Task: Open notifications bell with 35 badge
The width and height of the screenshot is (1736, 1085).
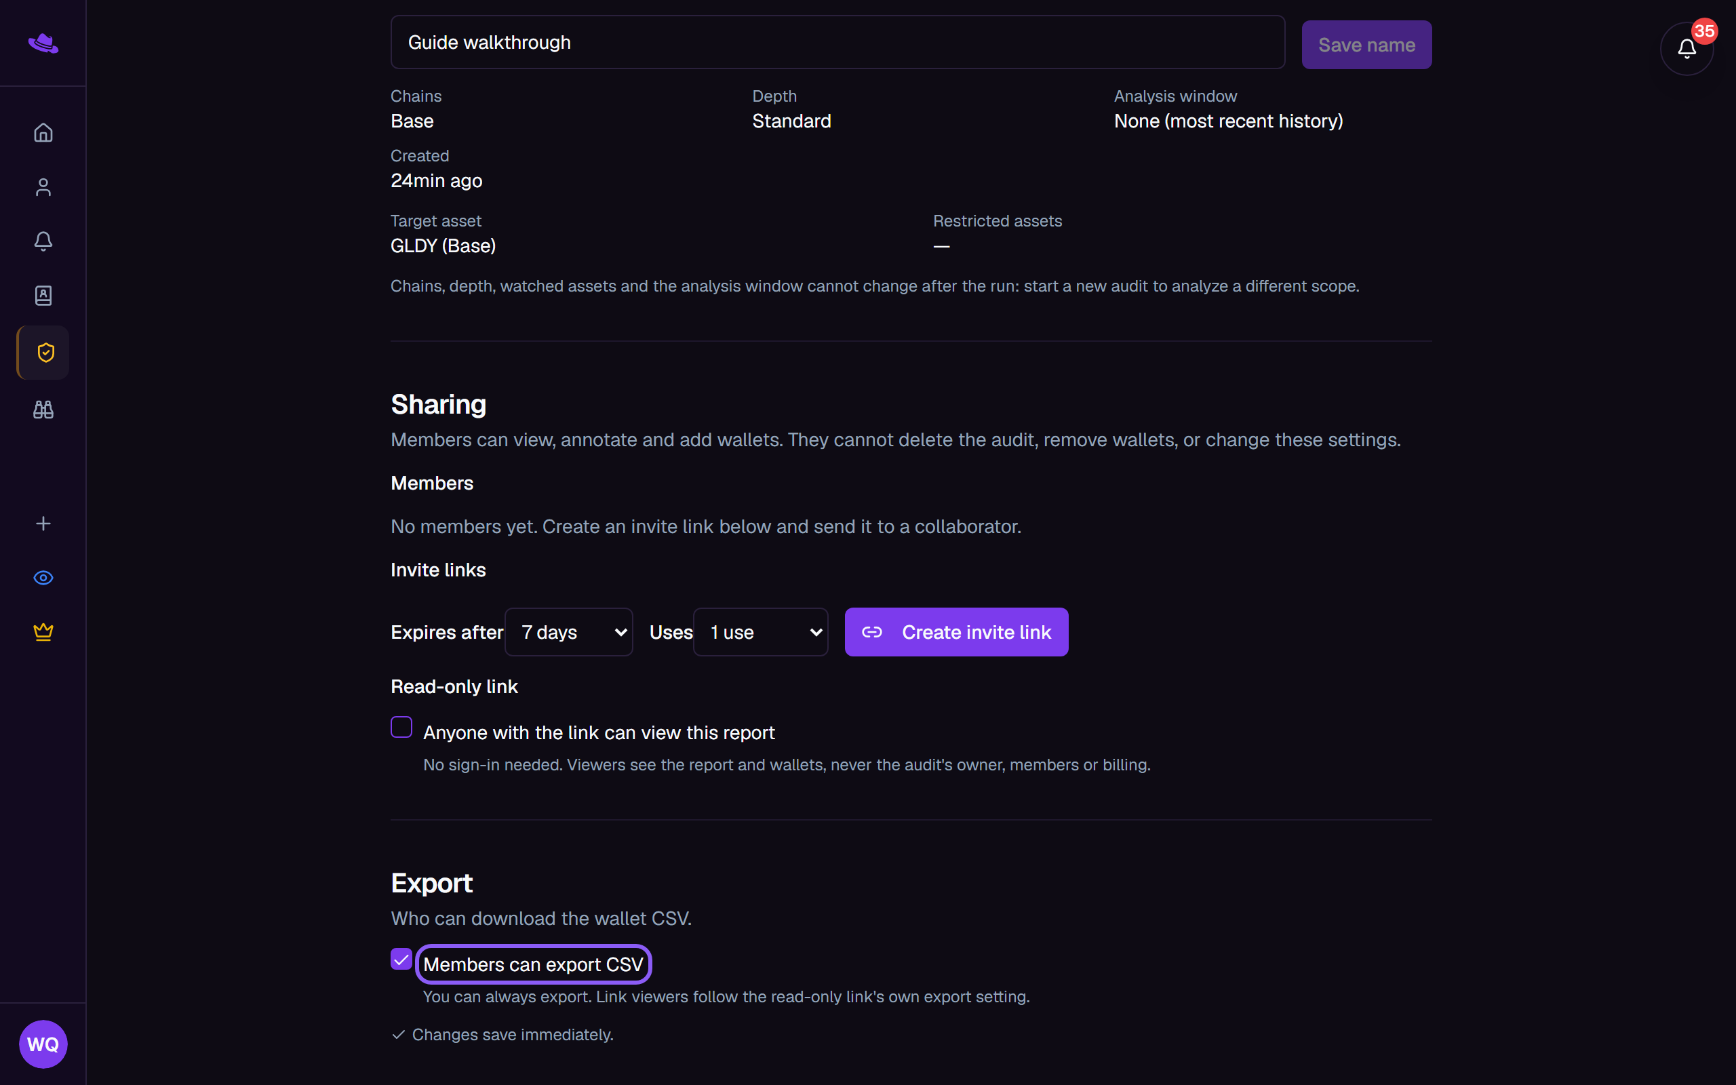Action: click(1686, 48)
